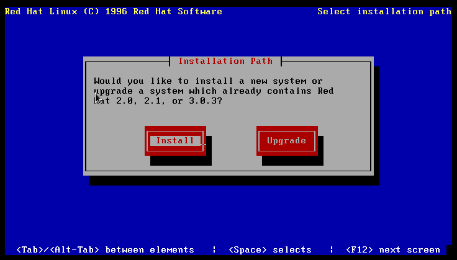Choose the Upgrade button

point(286,141)
